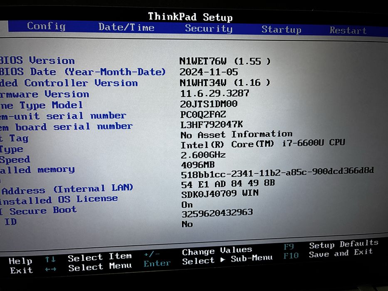Click the Select Menu hint

click(x=100, y=266)
